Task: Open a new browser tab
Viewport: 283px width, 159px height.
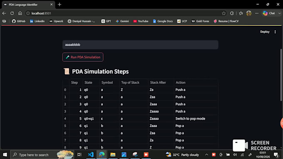Action: click(60, 5)
